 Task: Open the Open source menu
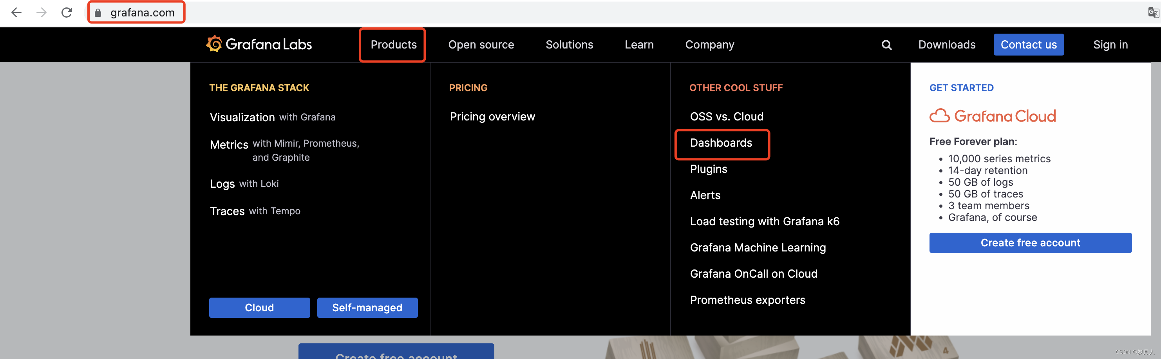tap(481, 45)
